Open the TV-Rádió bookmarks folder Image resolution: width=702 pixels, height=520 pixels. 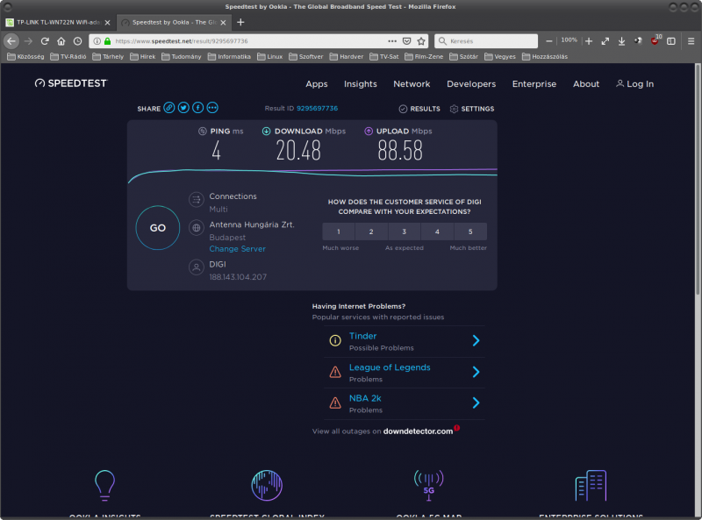coord(68,56)
